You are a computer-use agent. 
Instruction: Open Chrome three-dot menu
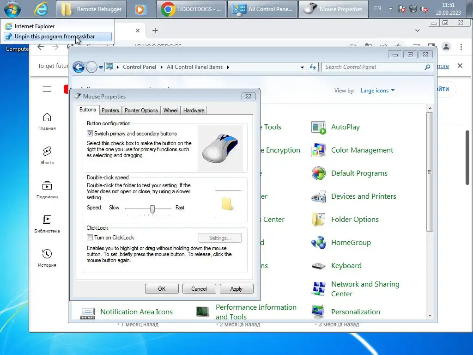point(461,47)
